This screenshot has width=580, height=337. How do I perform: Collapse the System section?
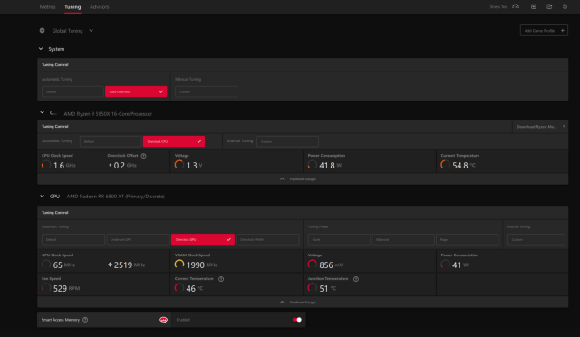[41, 48]
